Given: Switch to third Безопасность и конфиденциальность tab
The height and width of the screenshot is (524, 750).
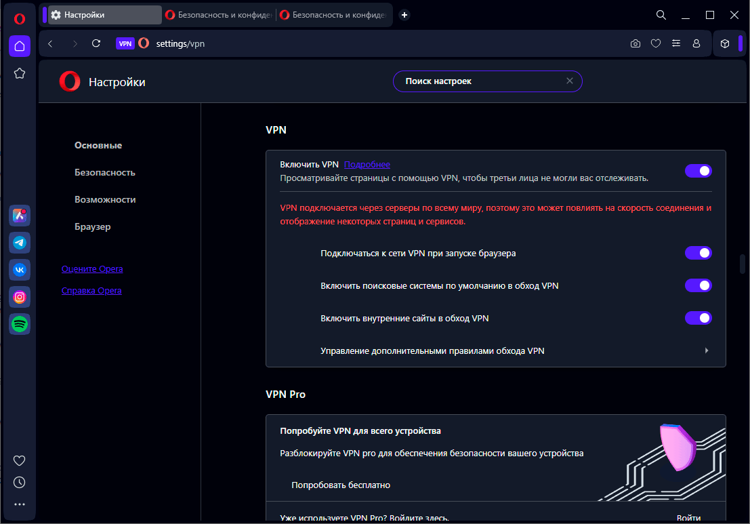Looking at the screenshot, I should pyautogui.click(x=334, y=15).
